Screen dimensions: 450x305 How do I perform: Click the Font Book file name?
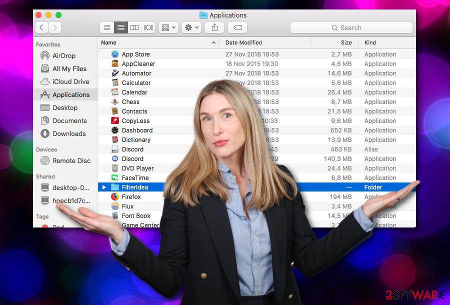(x=136, y=215)
